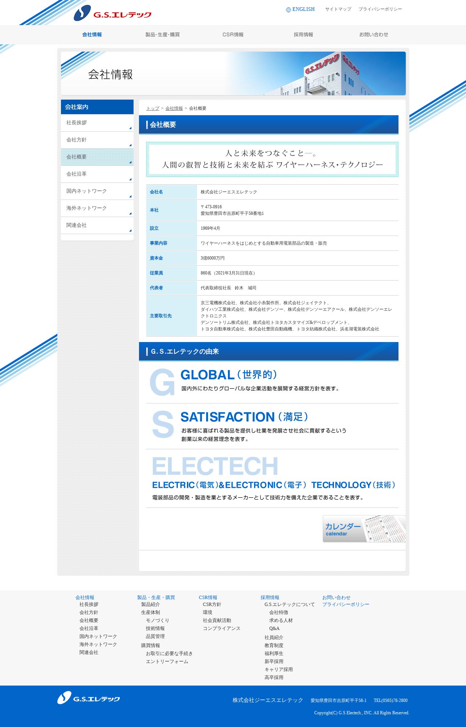
Task: Click footer CSR方針 link
Action: (x=212, y=605)
